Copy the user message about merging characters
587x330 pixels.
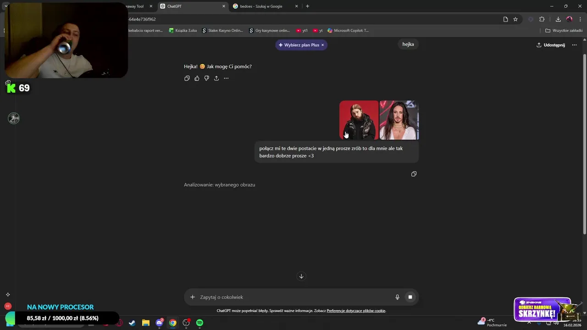(x=414, y=174)
